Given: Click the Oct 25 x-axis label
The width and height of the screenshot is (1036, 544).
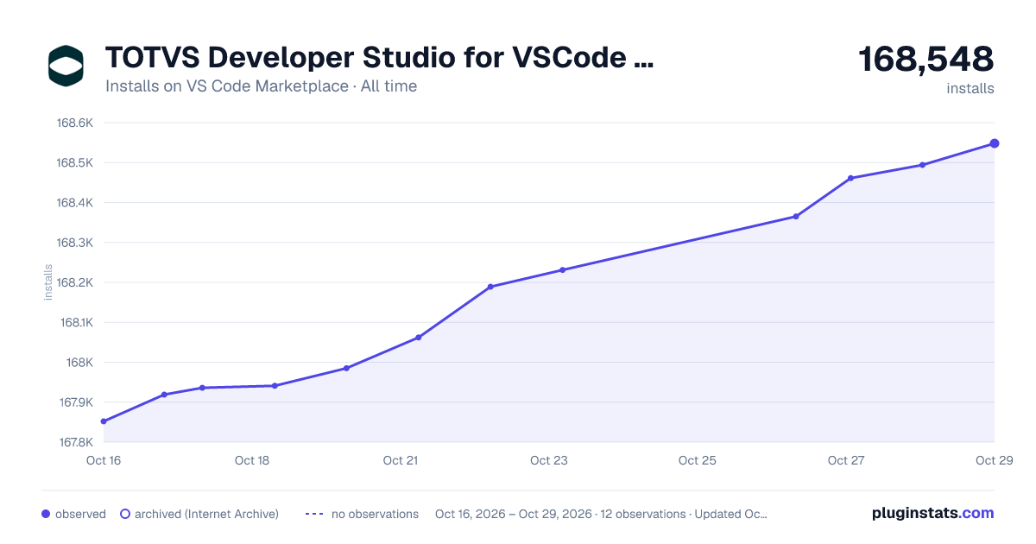Looking at the screenshot, I should 698,460.
